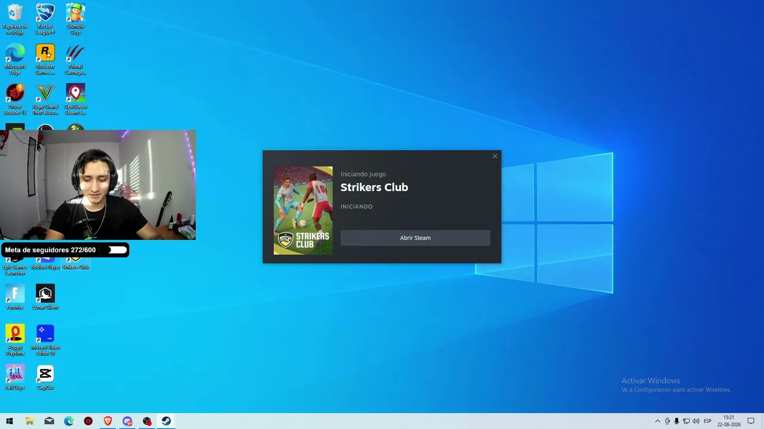
Task: Open Driver Booster from the taskbar
Action: [88, 421]
